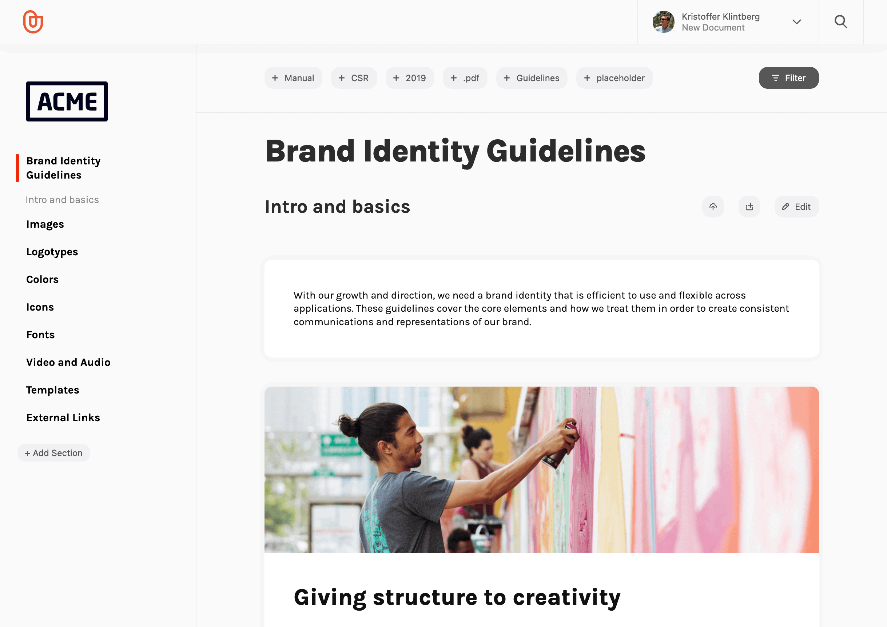The width and height of the screenshot is (887, 627).
Task: Click the Bynder logo in top-left
Action: [32, 23]
